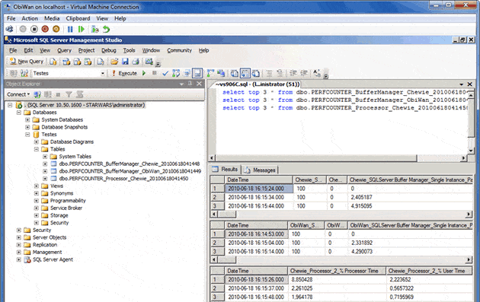Click the green Debug arrow
480x302 pixels.
point(144,73)
